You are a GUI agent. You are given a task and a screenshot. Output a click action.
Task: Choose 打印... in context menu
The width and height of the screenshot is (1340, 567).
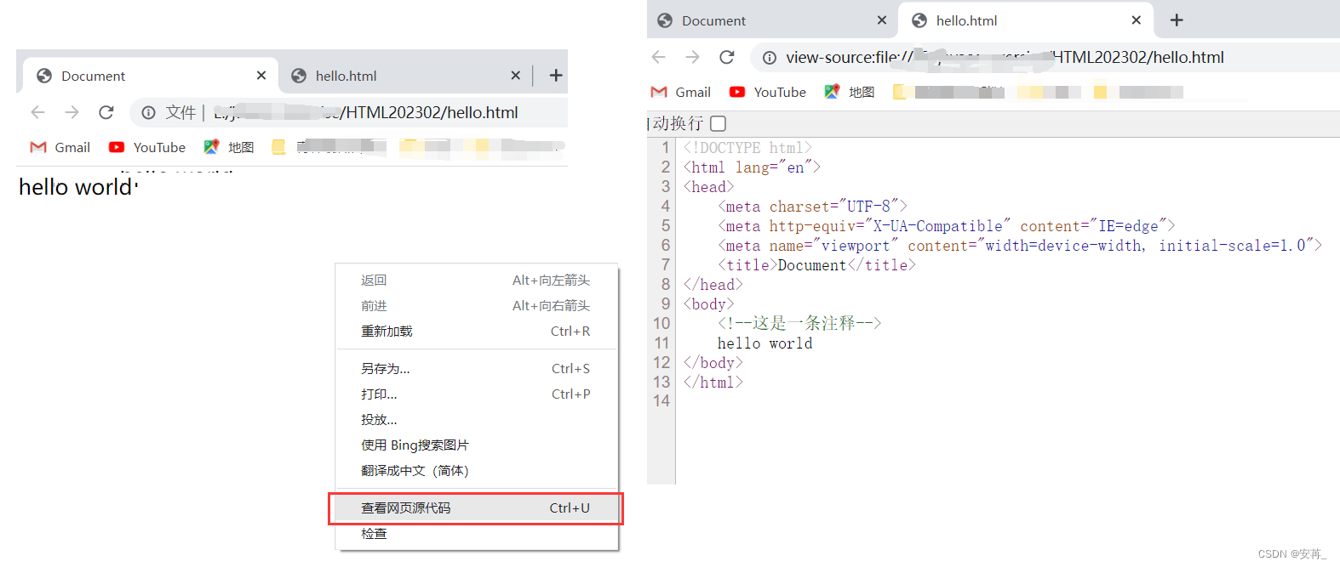click(x=476, y=394)
